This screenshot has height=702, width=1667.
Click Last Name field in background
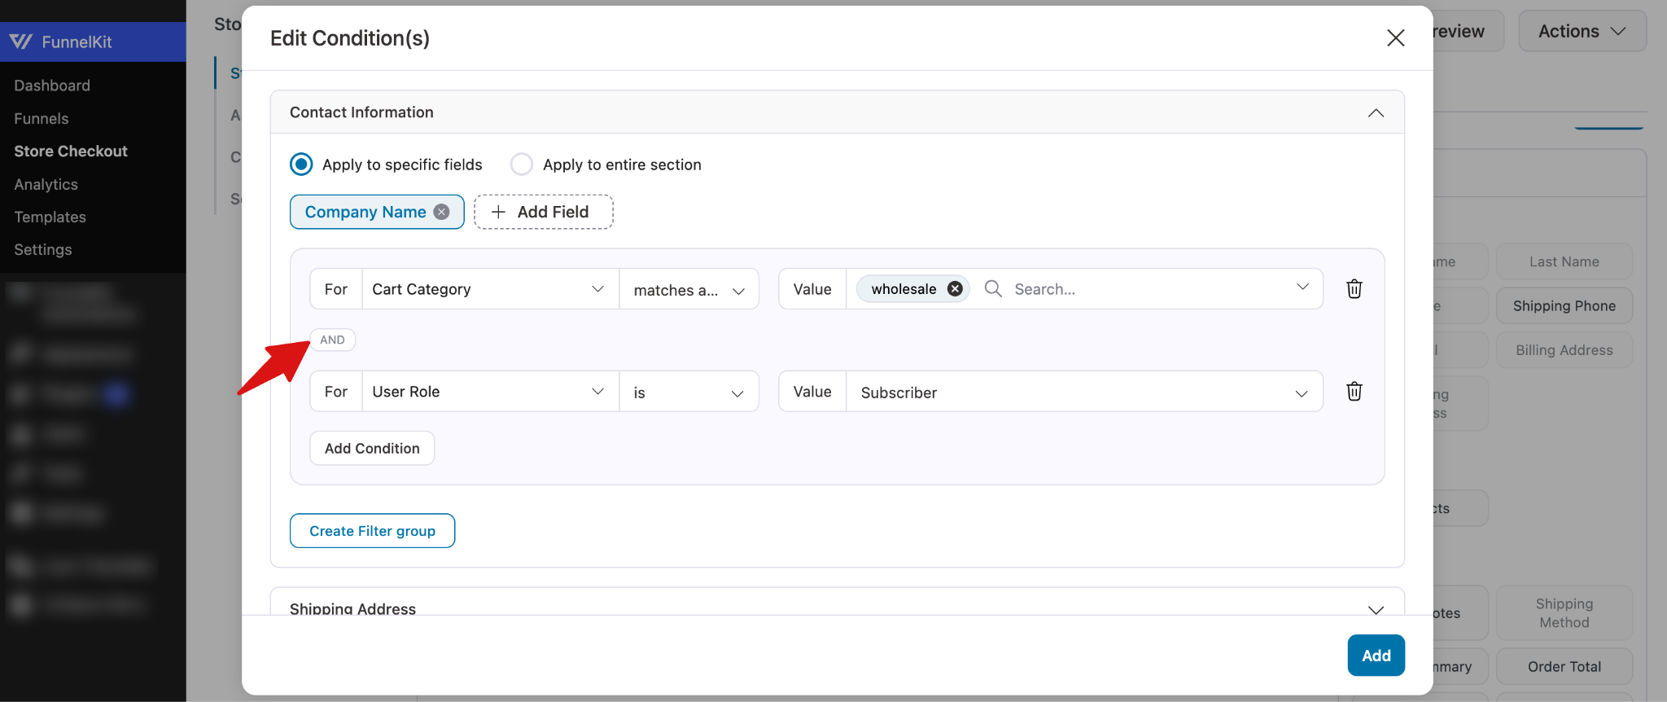[1564, 261]
